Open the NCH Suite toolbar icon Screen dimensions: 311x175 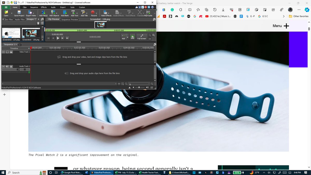148,13
